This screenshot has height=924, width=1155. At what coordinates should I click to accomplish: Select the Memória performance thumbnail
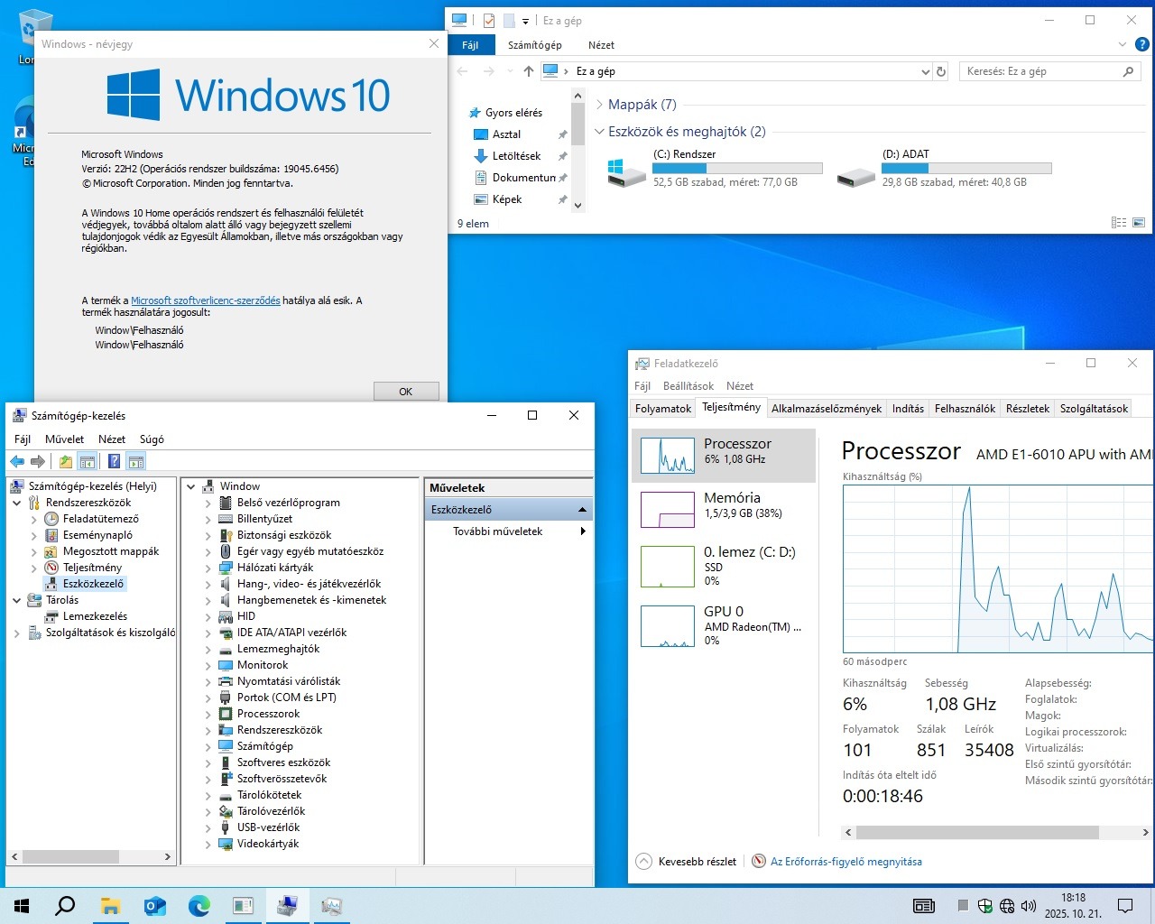click(x=667, y=510)
